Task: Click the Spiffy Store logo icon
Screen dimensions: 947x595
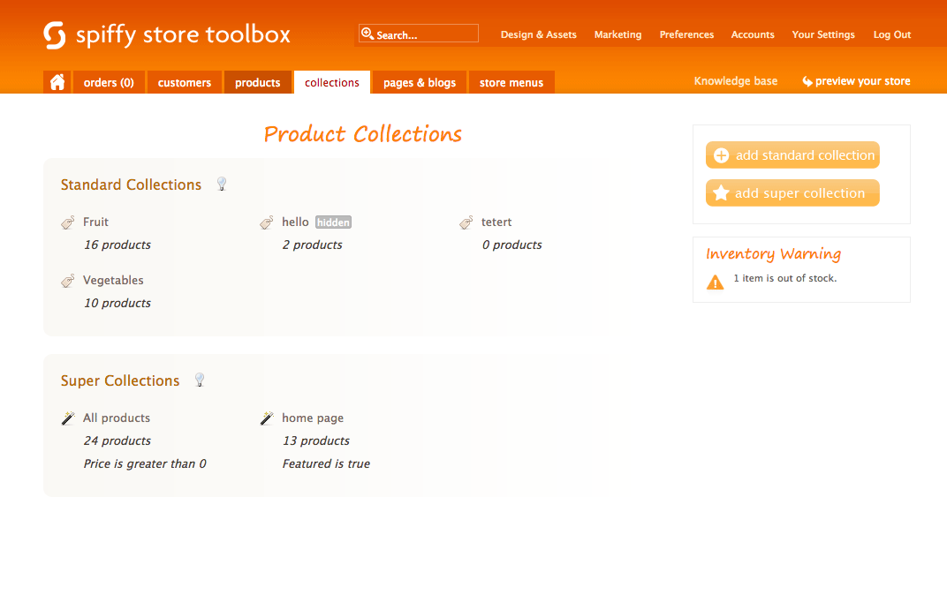Action: click(55, 35)
